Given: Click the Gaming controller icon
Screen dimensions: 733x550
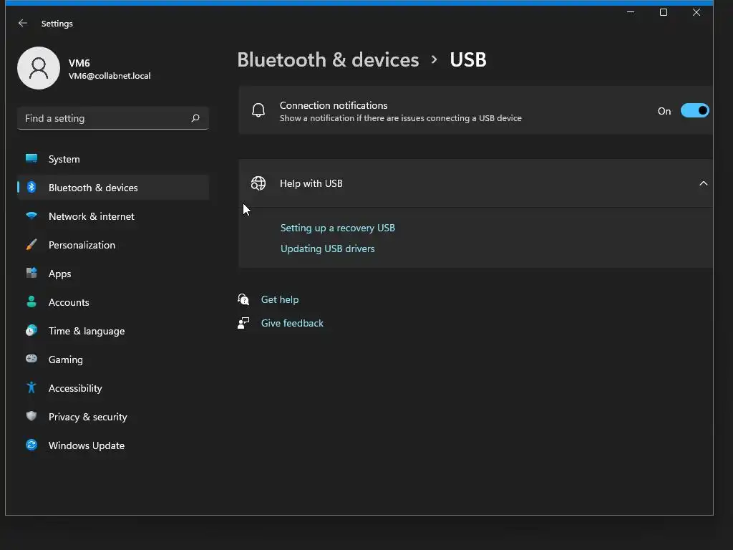Looking at the screenshot, I should [x=31, y=360].
